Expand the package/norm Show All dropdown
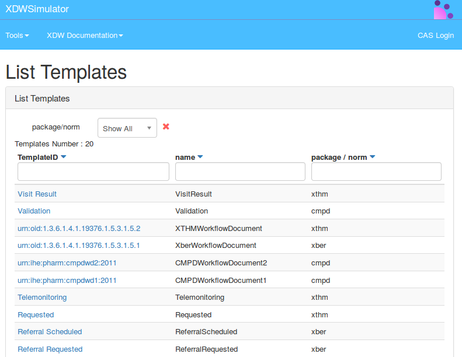The height and width of the screenshot is (357, 462). click(127, 128)
